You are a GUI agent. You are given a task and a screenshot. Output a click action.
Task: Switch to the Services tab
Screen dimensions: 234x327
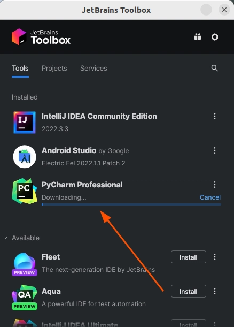click(x=93, y=68)
